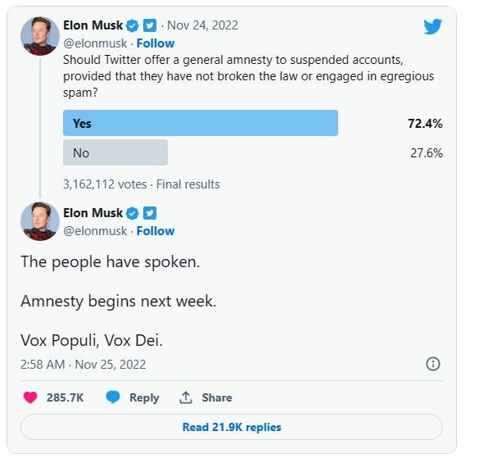
Task: Open the Read 21.9K replies button
Action: tap(232, 427)
